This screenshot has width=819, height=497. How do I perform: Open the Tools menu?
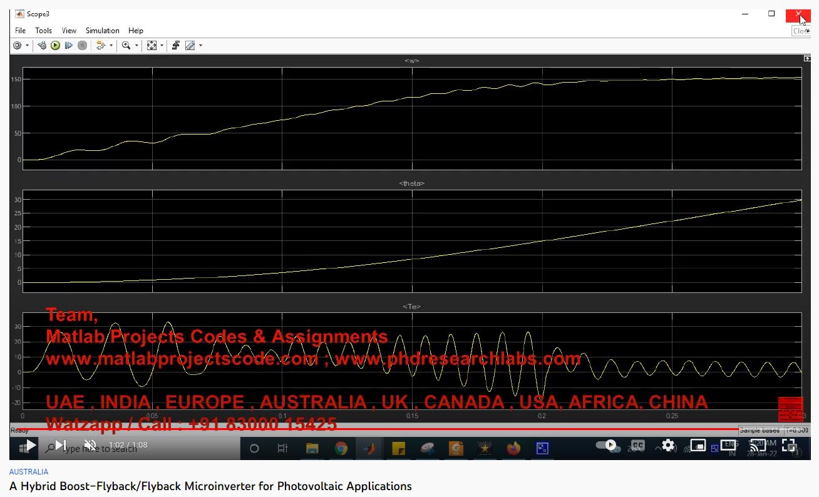[x=43, y=30]
